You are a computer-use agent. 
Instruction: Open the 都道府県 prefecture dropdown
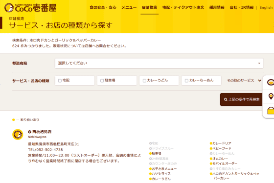point(159,63)
